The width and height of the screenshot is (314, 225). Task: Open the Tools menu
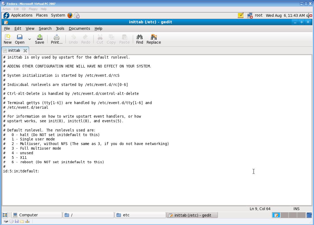tap(60, 28)
